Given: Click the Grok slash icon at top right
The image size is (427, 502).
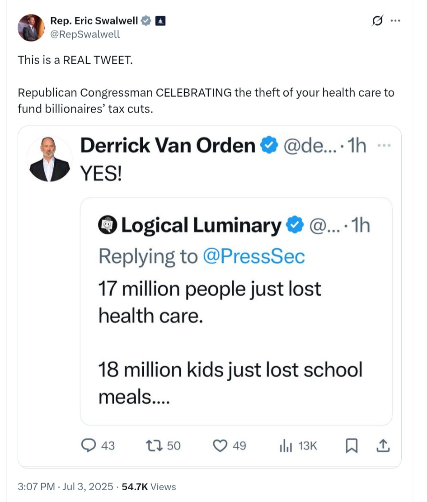Looking at the screenshot, I should [376, 21].
